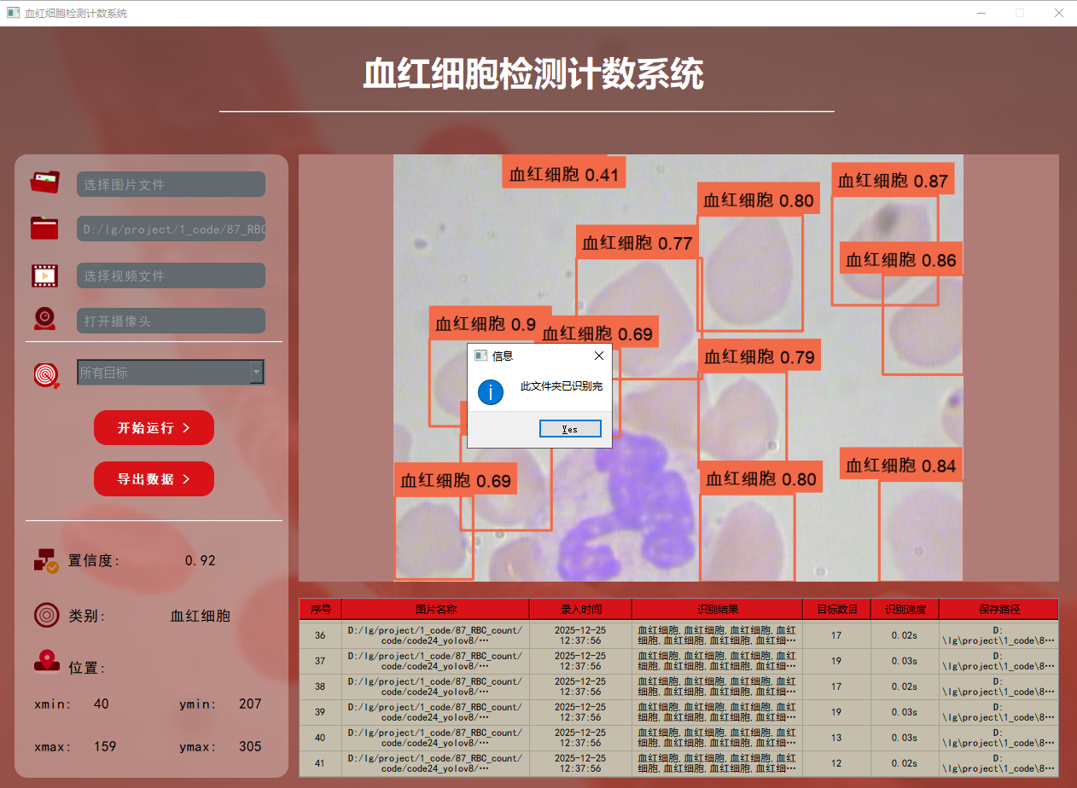
Task: Click the webcam camera icon
Action: pyautogui.click(x=44, y=319)
